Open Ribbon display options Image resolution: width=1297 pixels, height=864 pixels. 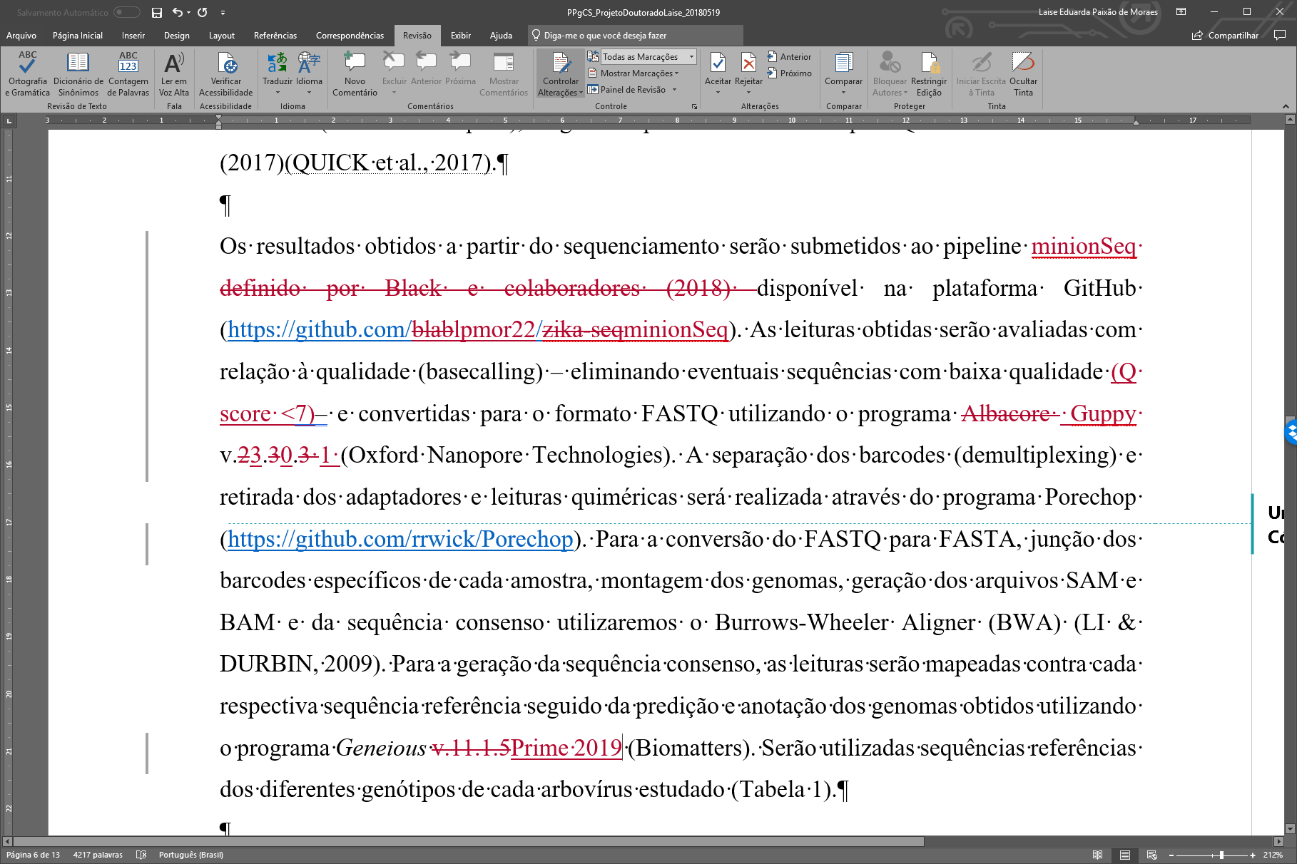click(1181, 12)
